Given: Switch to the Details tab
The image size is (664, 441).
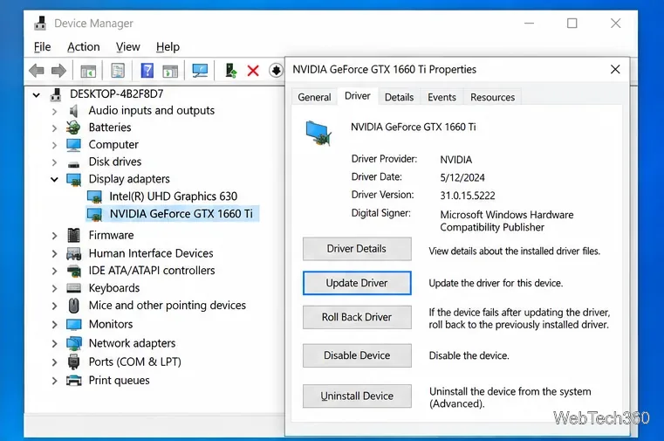Looking at the screenshot, I should [399, 97].
